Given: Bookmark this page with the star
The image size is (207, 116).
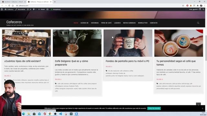Looking at the screenshot, I should pos(183,5).
